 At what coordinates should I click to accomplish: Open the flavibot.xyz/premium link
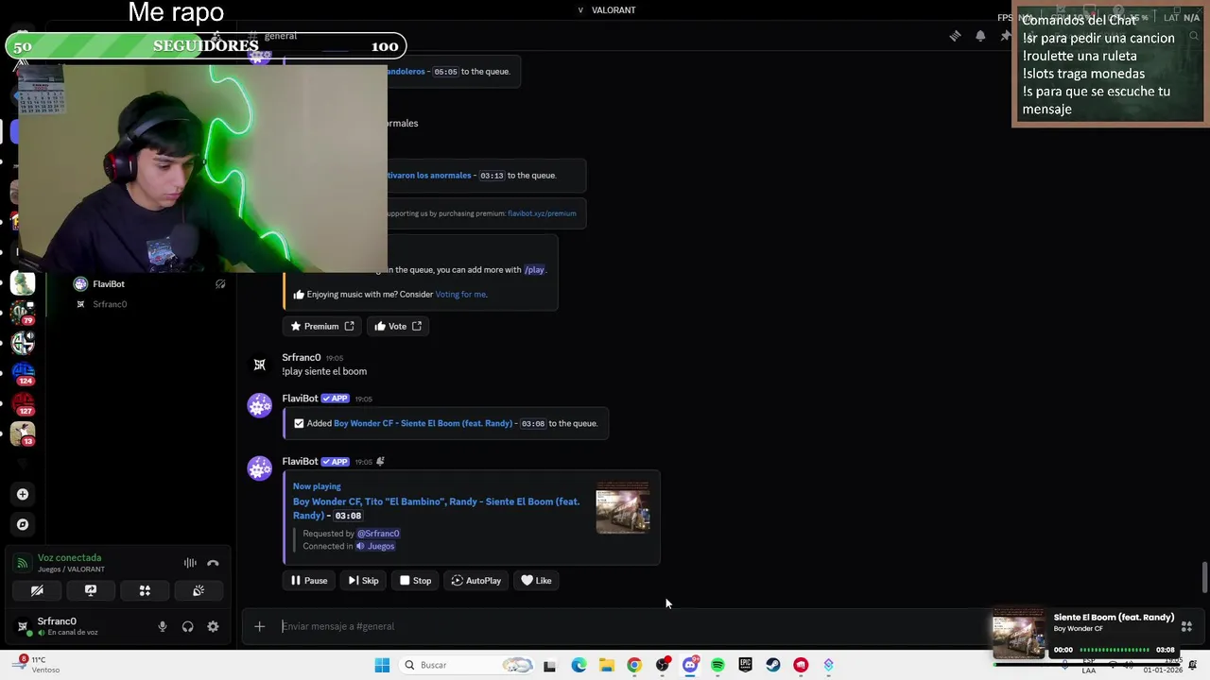(542, 213)
